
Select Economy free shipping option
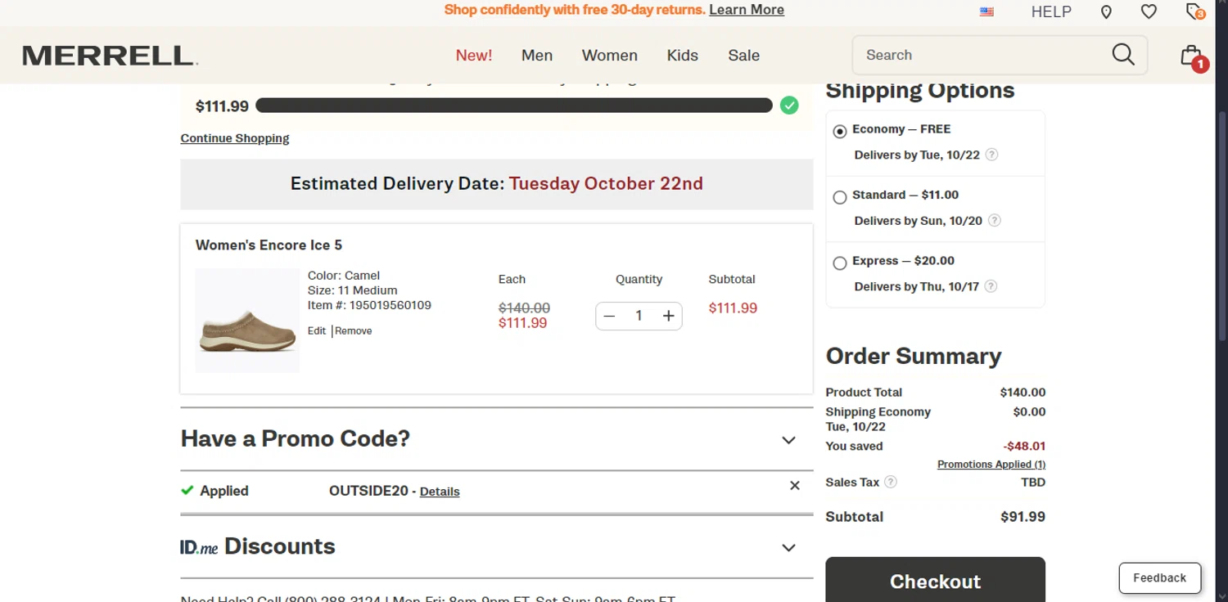pyautogui.click(x=840, y=132)
